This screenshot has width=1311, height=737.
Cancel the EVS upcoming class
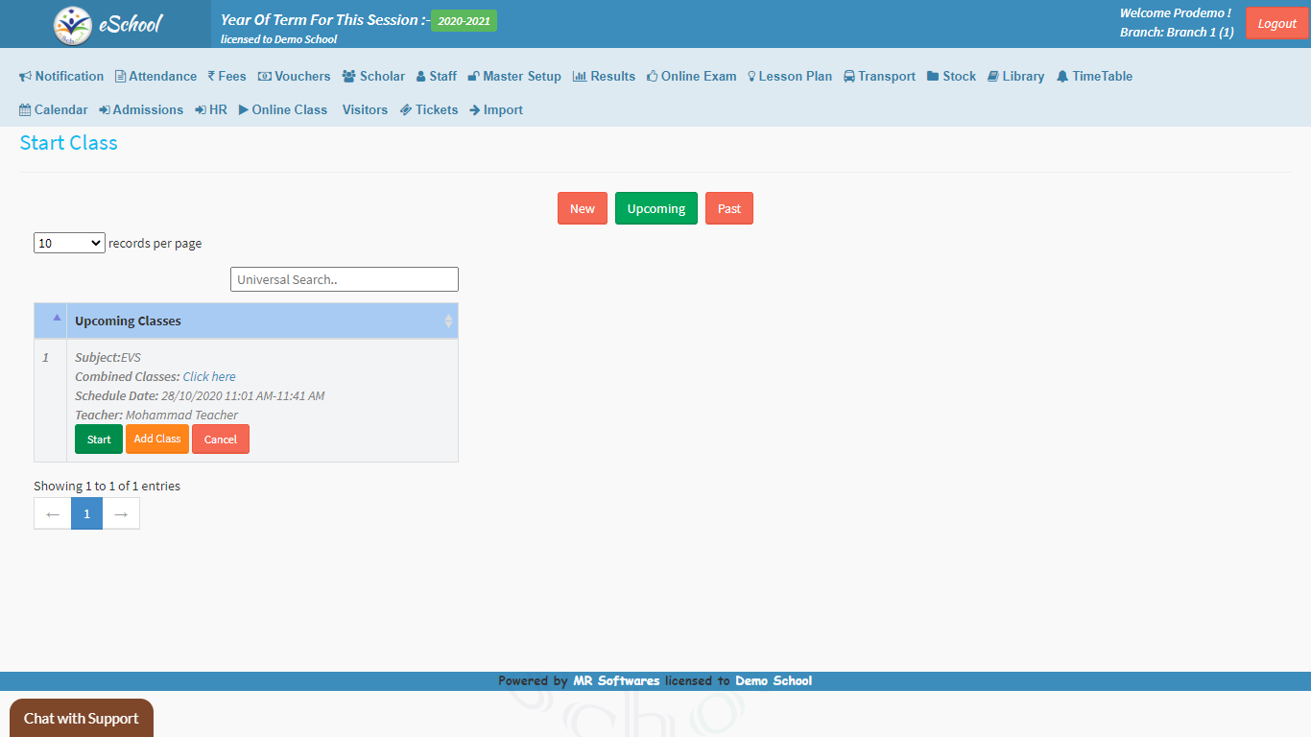coord(220,440)
